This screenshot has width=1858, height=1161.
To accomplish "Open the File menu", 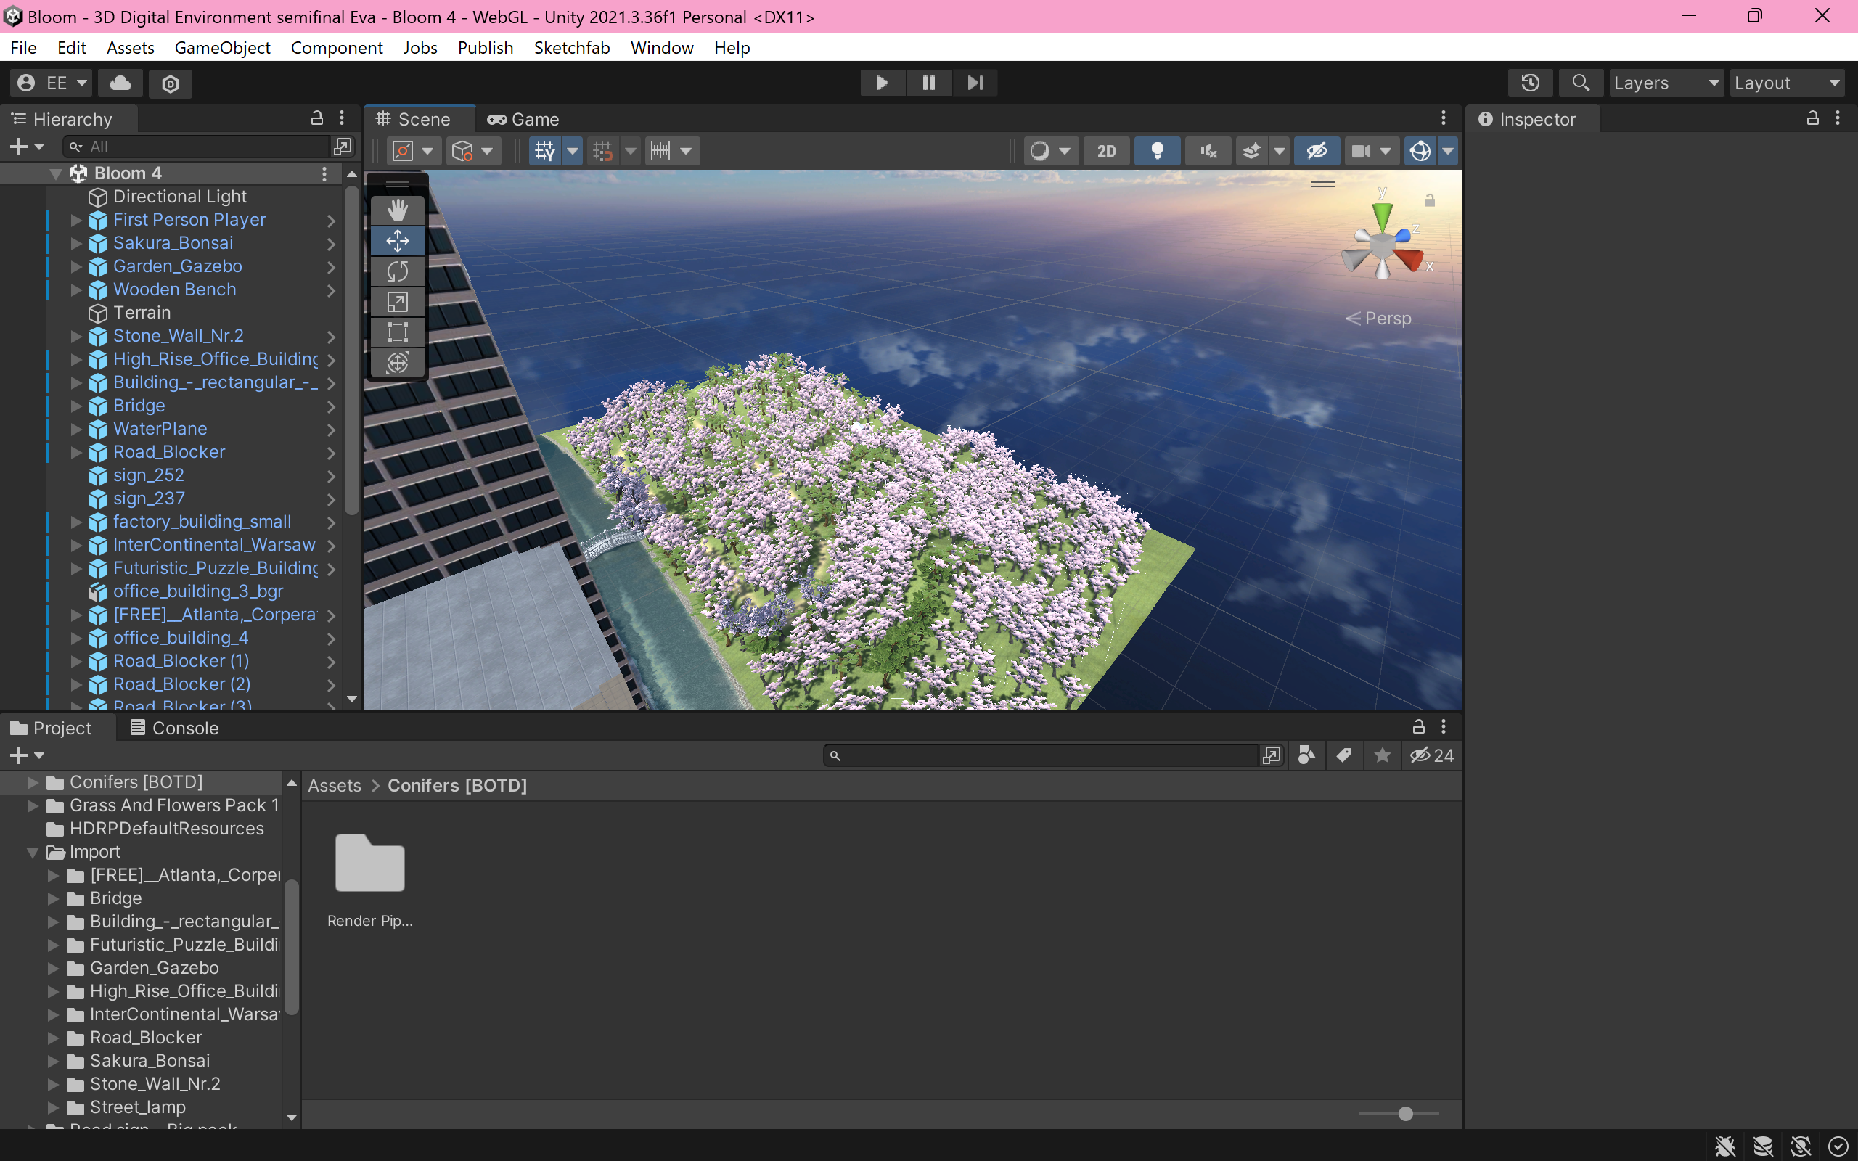I will (23, 48).
